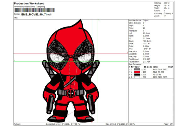This screenshot has height=126, width=189.
Task: Click the Area value '27.61 in²'
Action: tap(147, 49)
